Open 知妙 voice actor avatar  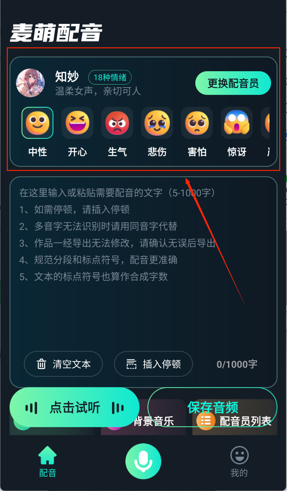(x=30, y=83)
